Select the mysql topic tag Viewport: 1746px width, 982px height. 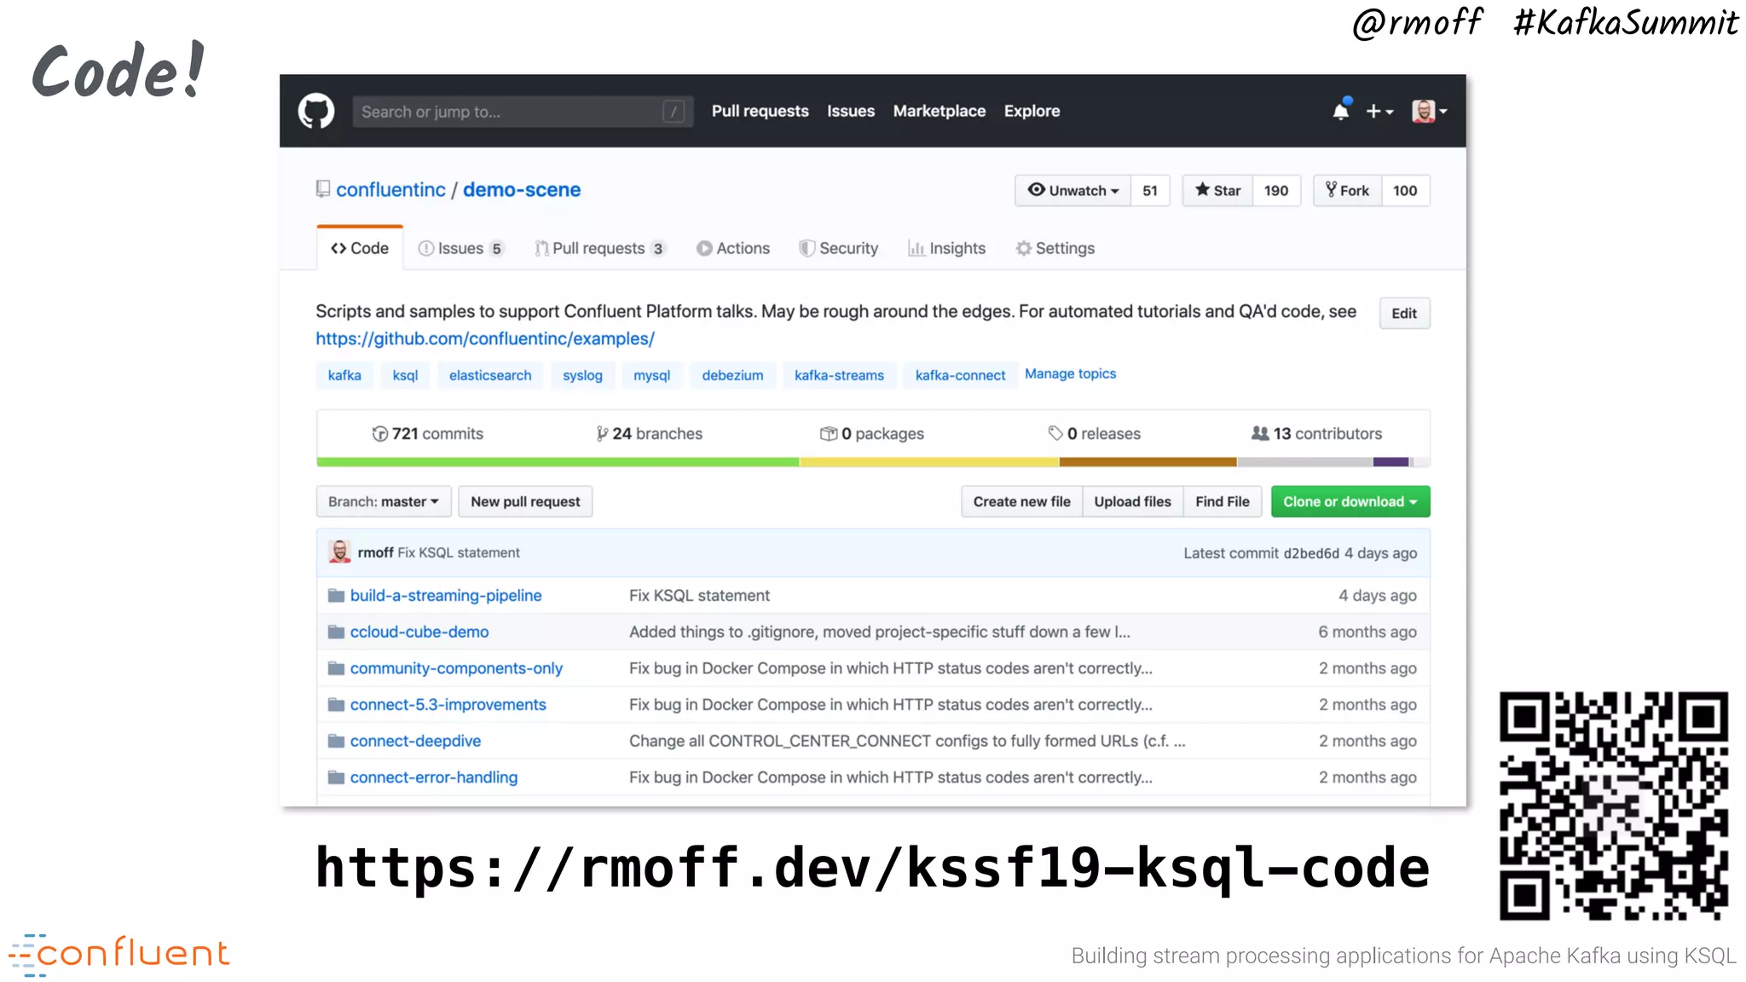coord(651,375)
